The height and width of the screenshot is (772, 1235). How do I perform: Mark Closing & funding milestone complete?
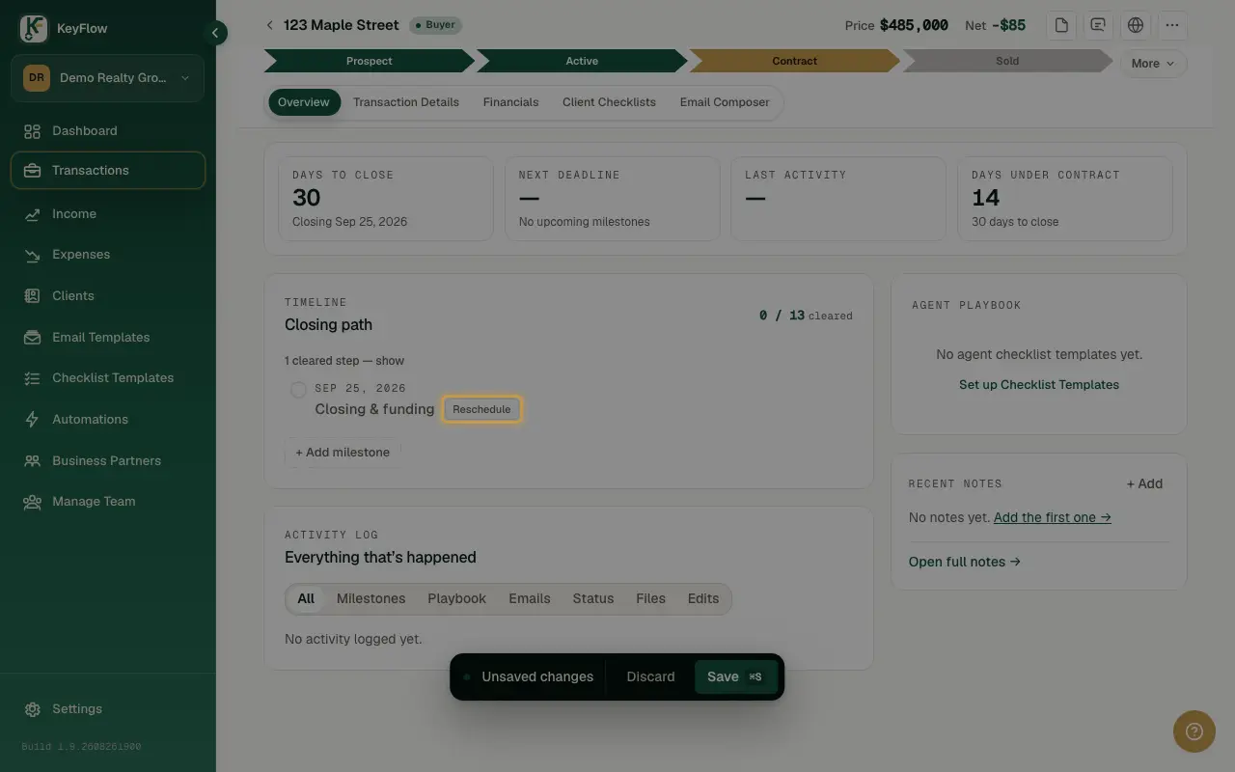tap(298, 390)
